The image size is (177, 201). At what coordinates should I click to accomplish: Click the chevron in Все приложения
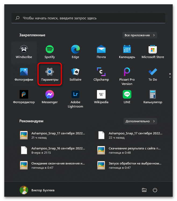[154, 35]
